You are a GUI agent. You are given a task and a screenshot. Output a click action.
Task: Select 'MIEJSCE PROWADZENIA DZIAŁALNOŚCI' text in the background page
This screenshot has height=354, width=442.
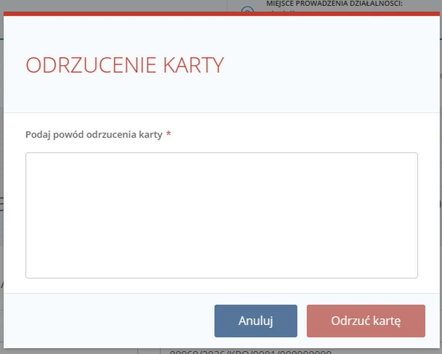coord(334,4)
